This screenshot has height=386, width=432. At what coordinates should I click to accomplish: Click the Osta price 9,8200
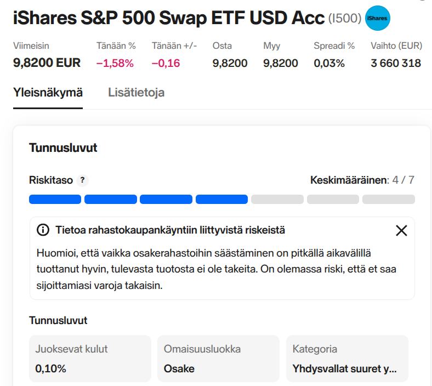(230, 63)
